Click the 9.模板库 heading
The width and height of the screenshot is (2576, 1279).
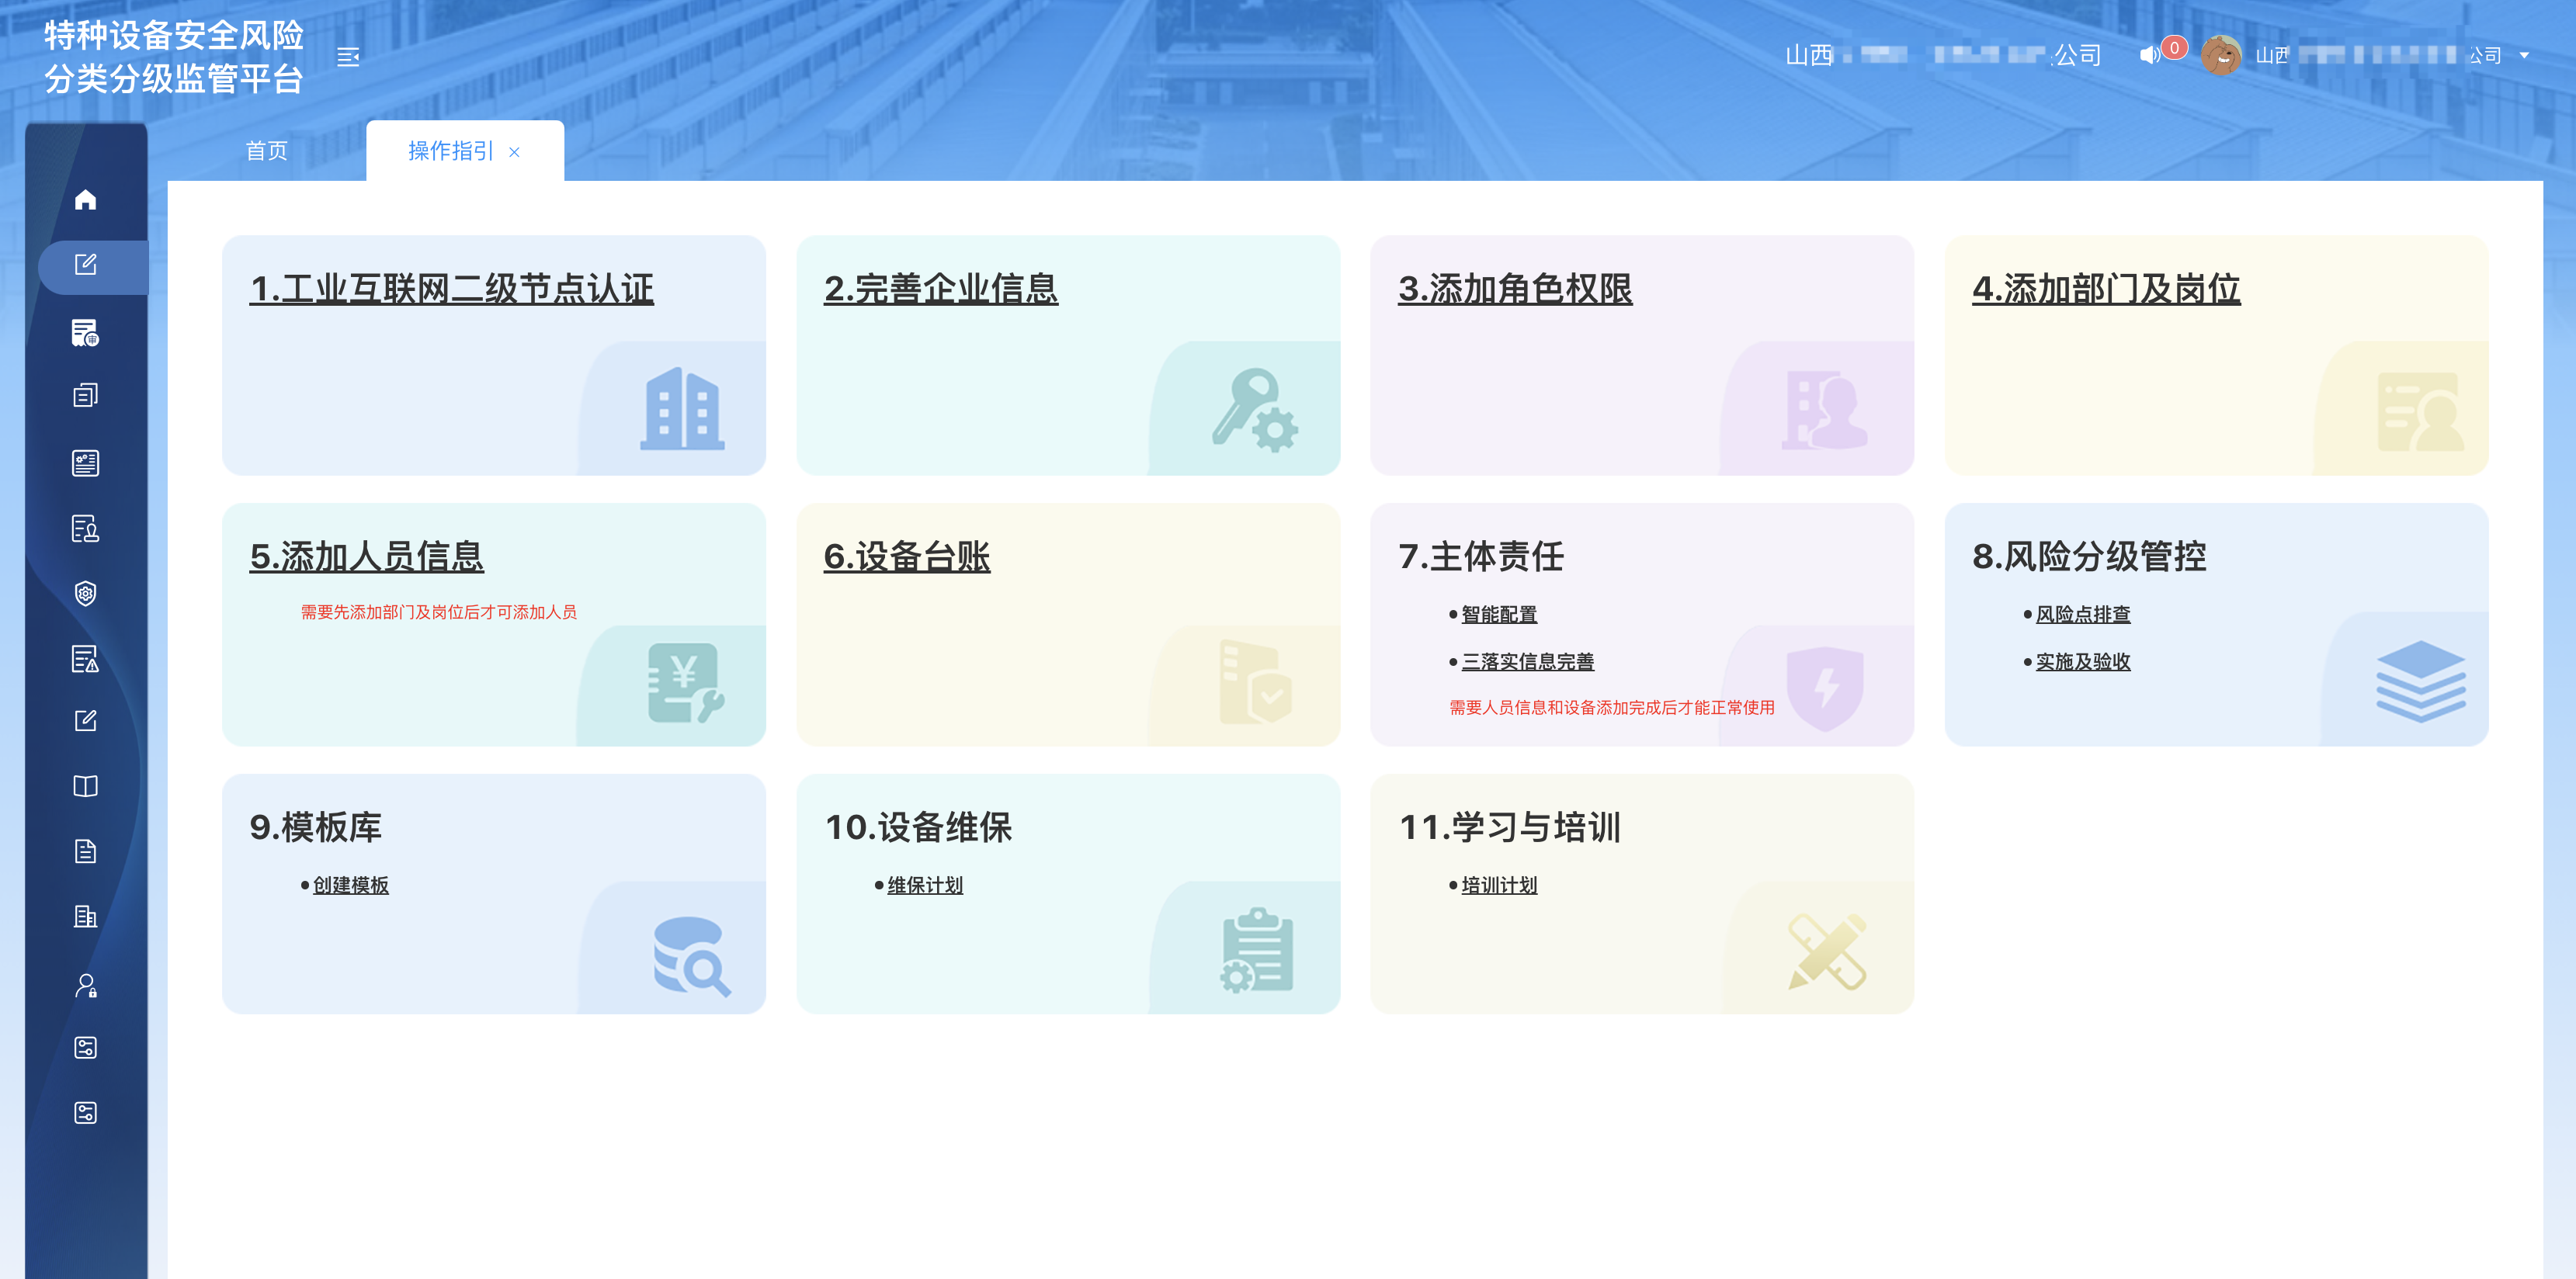[316, 828]
